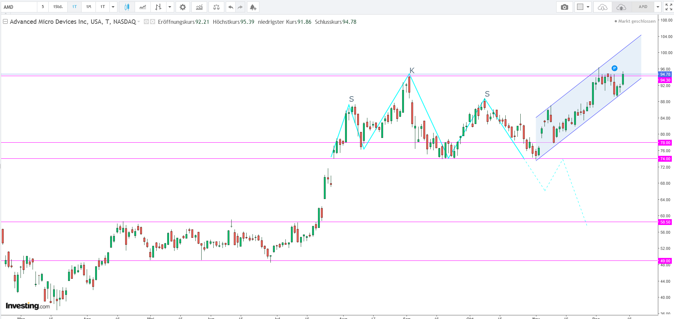The height and width of the screenshot is (319, 674).
Task: Click the 74.00 price line label
Action: tap(665, 159)
